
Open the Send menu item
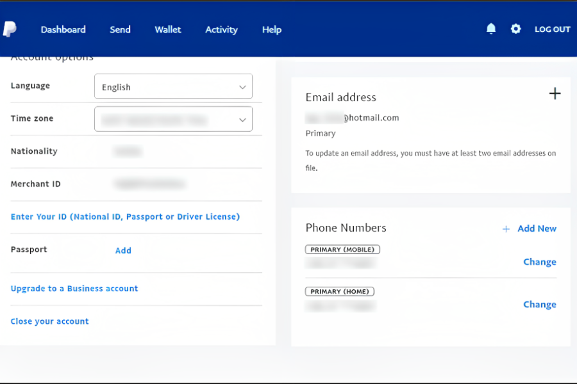pos(120,29)
